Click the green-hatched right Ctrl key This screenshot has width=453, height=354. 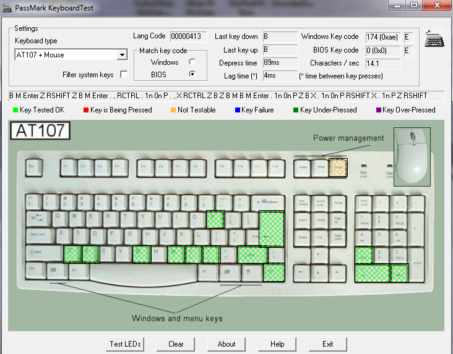pyautogui.click(x=274, y=272)
